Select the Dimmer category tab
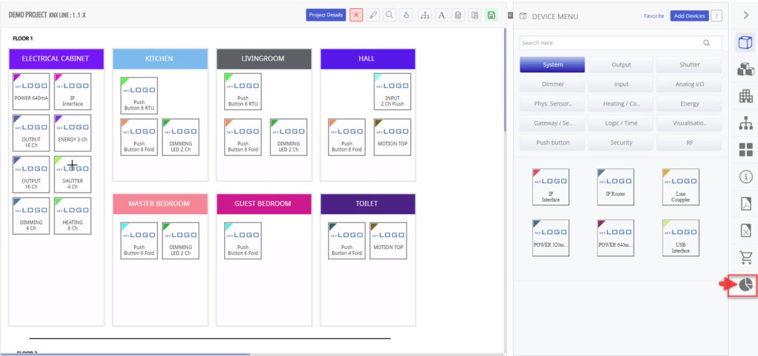This screenshot has width=758, height=356. click(552, 84)
